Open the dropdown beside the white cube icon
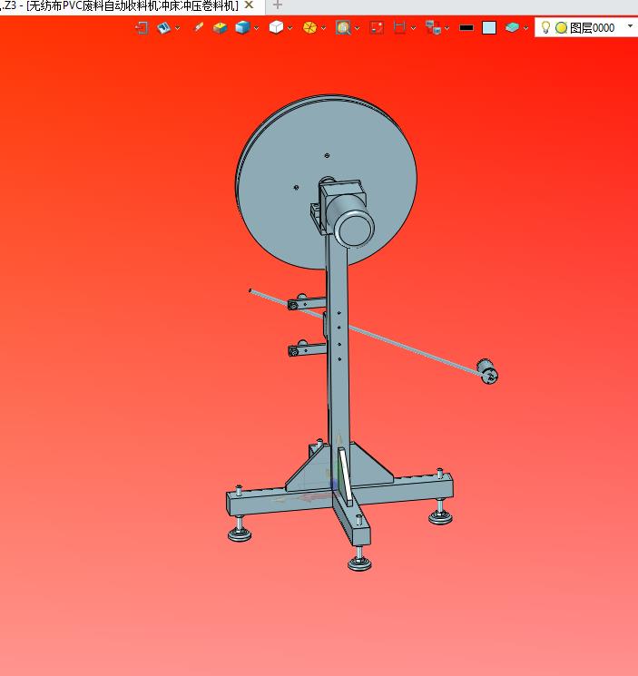This screenshot has height=676, width=638. coord(290,28)
